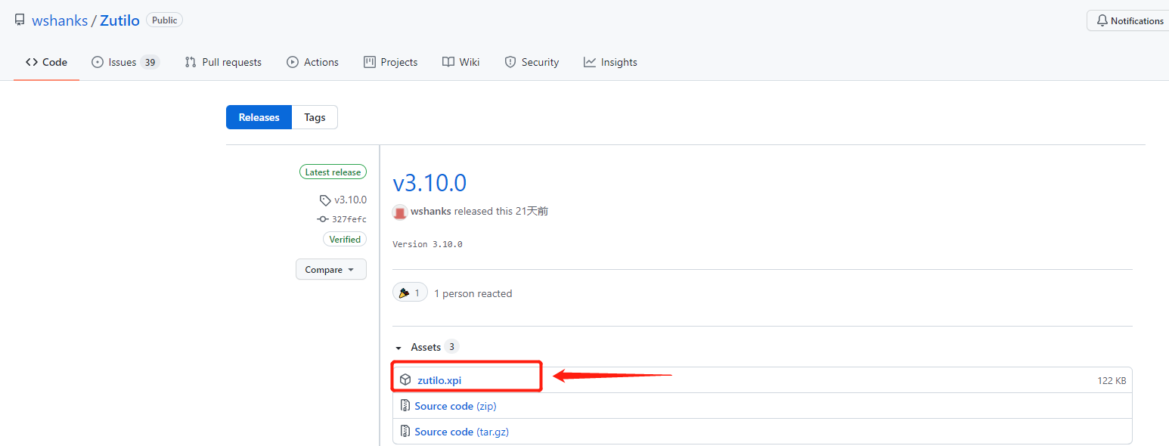Open the Zutilo repository link
The width and height of the screenshot is (1169, 446).
tap(119, 20)
